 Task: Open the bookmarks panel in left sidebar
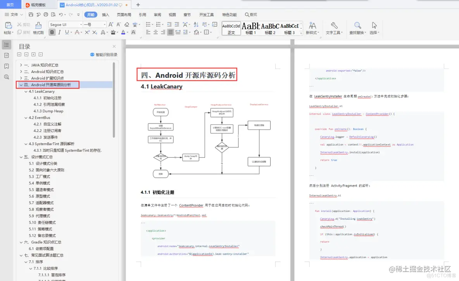pyautogui.click(x=6, y=66)
